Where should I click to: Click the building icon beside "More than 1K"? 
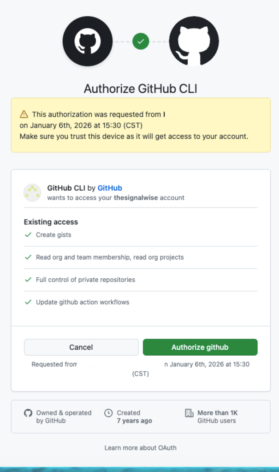[x=189, y=413]
